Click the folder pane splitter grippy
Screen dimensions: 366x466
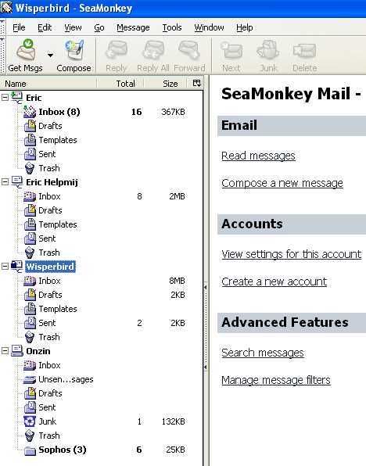206,327
